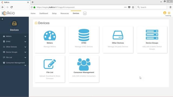Click the Devices title in sidebar header
173x97 pixels.
coord(14,30)
